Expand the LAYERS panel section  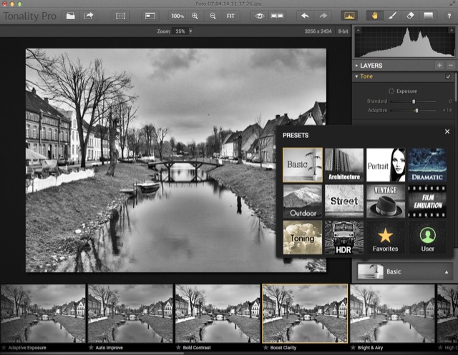357,65
